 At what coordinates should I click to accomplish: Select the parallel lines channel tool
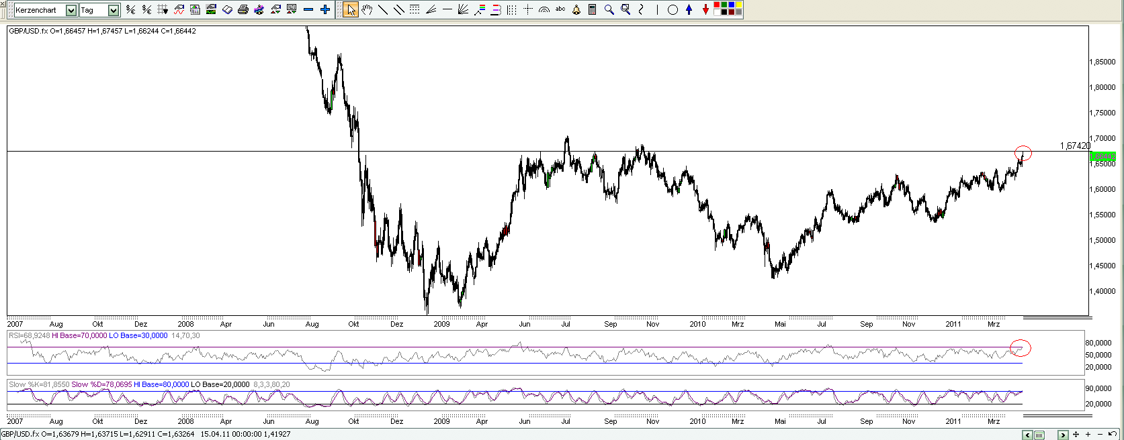[x=399, y=9]
